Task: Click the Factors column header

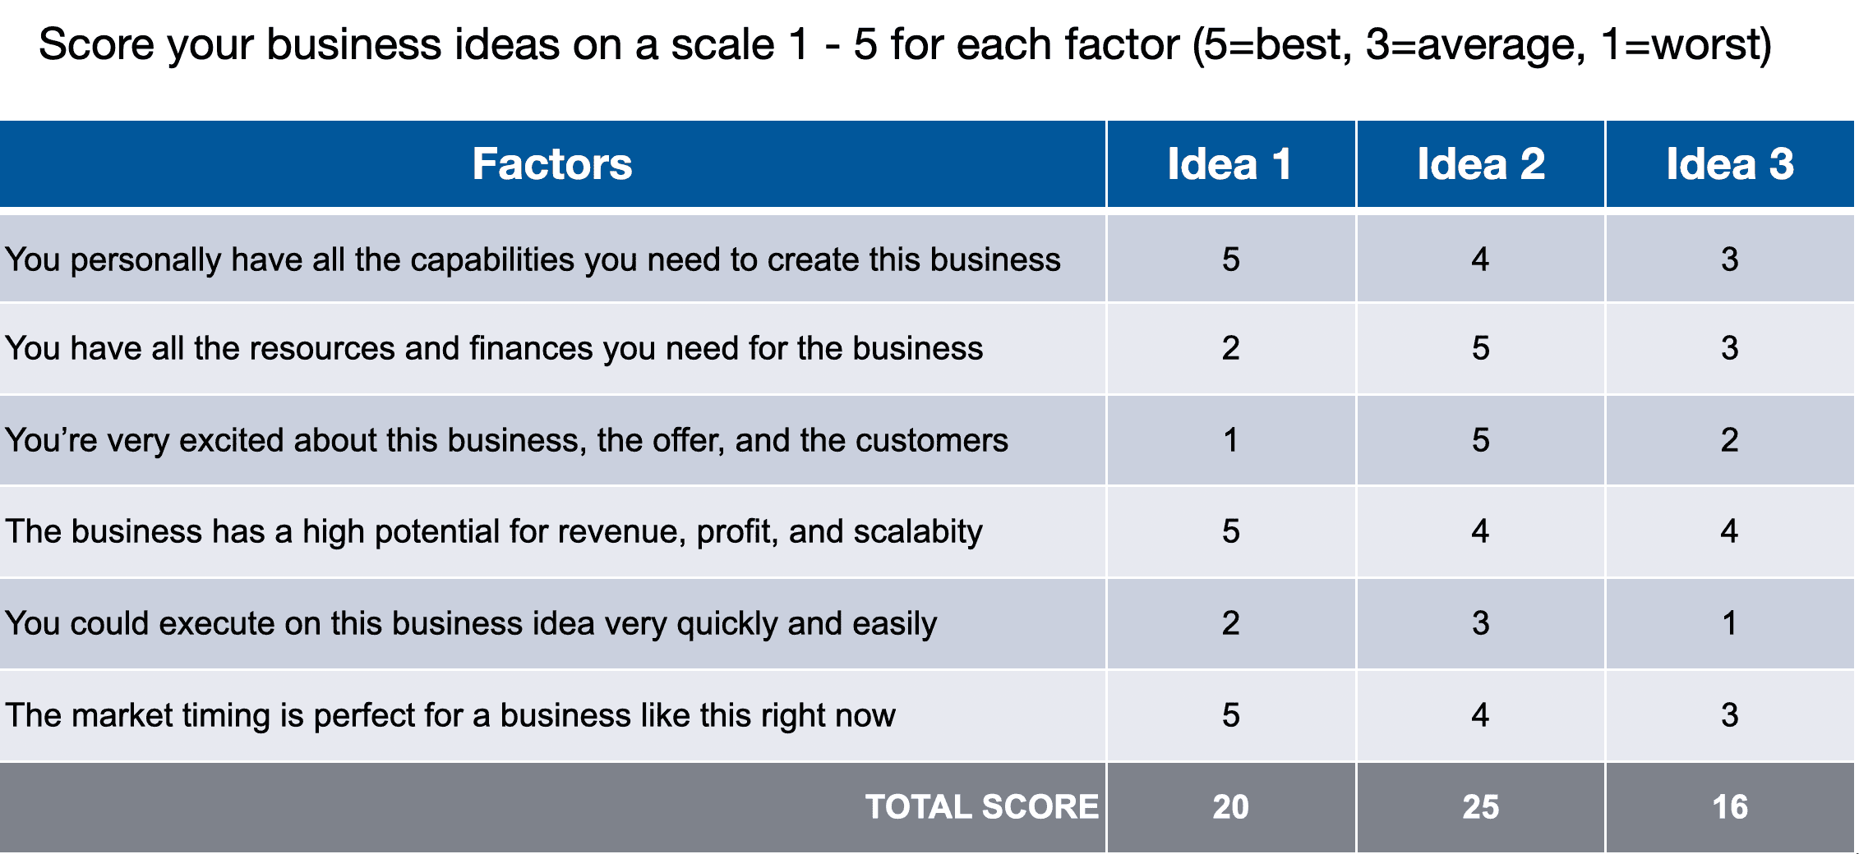Action: click(552, 164)
